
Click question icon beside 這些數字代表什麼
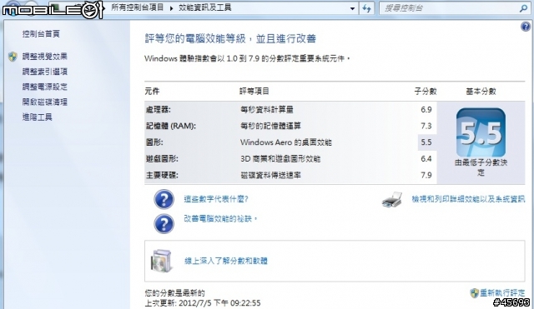pos(164,199)
